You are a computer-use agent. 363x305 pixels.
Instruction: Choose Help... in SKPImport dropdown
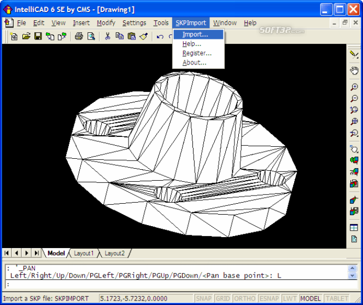point(198,44)
